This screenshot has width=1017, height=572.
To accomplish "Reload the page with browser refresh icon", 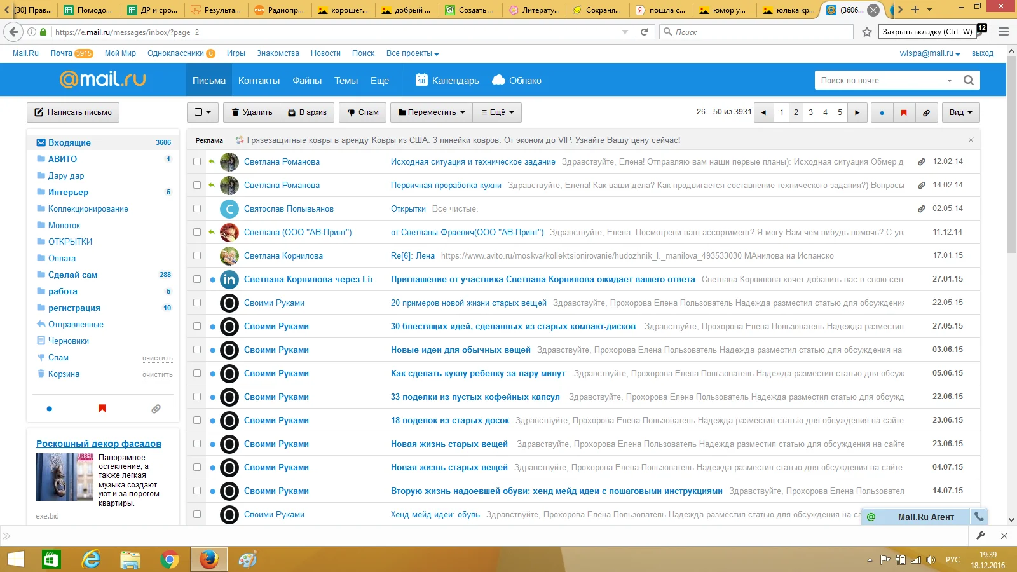I will click(x=644, y=32).
